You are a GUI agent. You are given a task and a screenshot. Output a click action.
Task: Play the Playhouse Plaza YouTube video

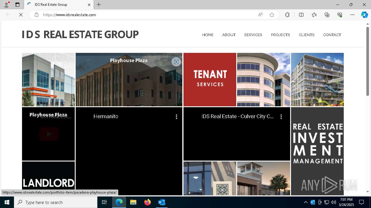coord(49,134)
